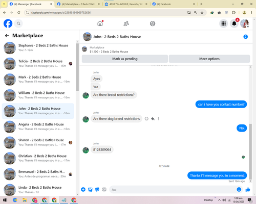Click the back arrow beside Marketplace

(x=7, y=36)
